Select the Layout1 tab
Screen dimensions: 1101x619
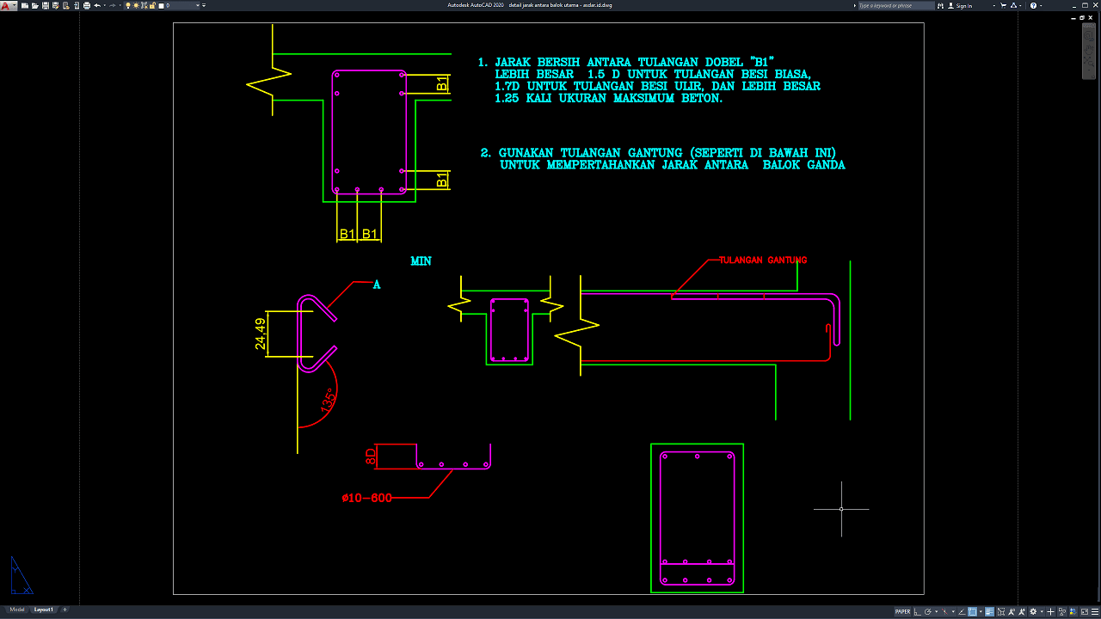tap(43, 610)
